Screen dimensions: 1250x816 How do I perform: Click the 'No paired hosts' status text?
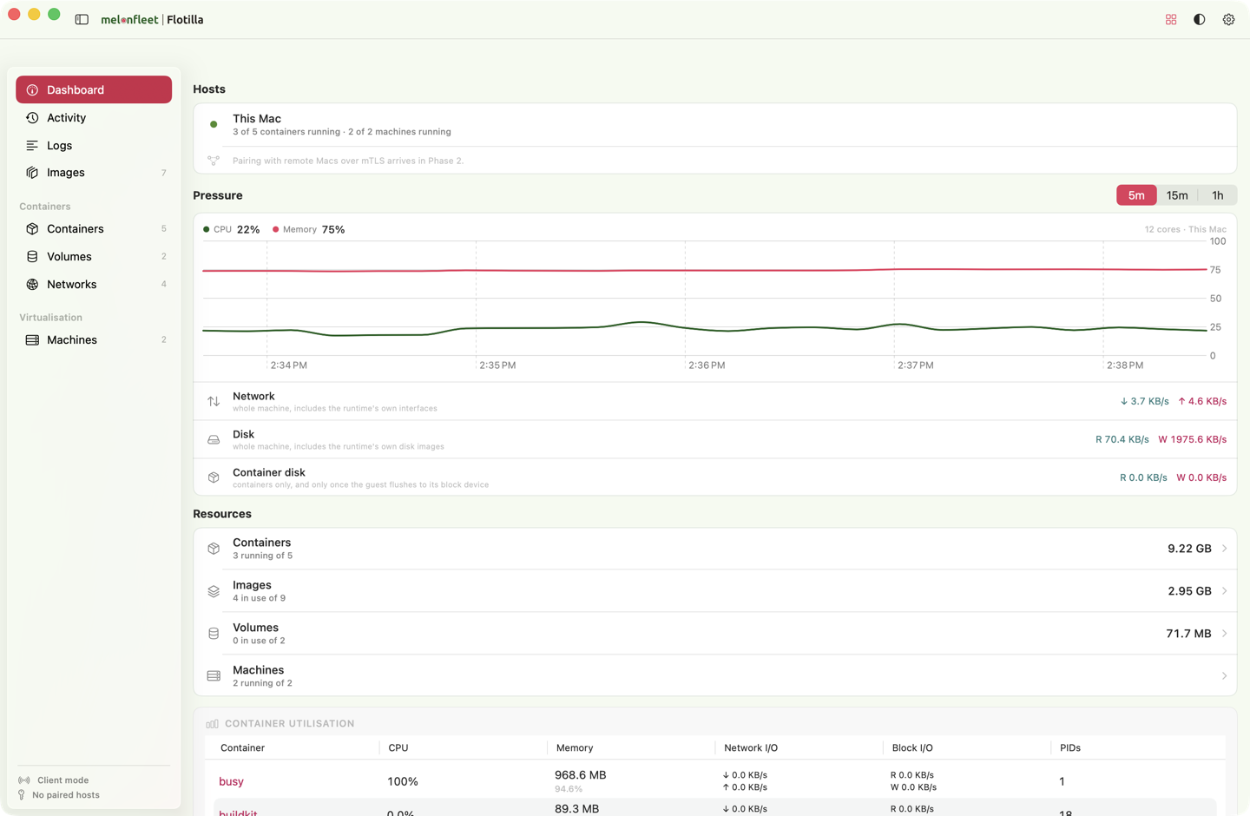click(66, 795)
